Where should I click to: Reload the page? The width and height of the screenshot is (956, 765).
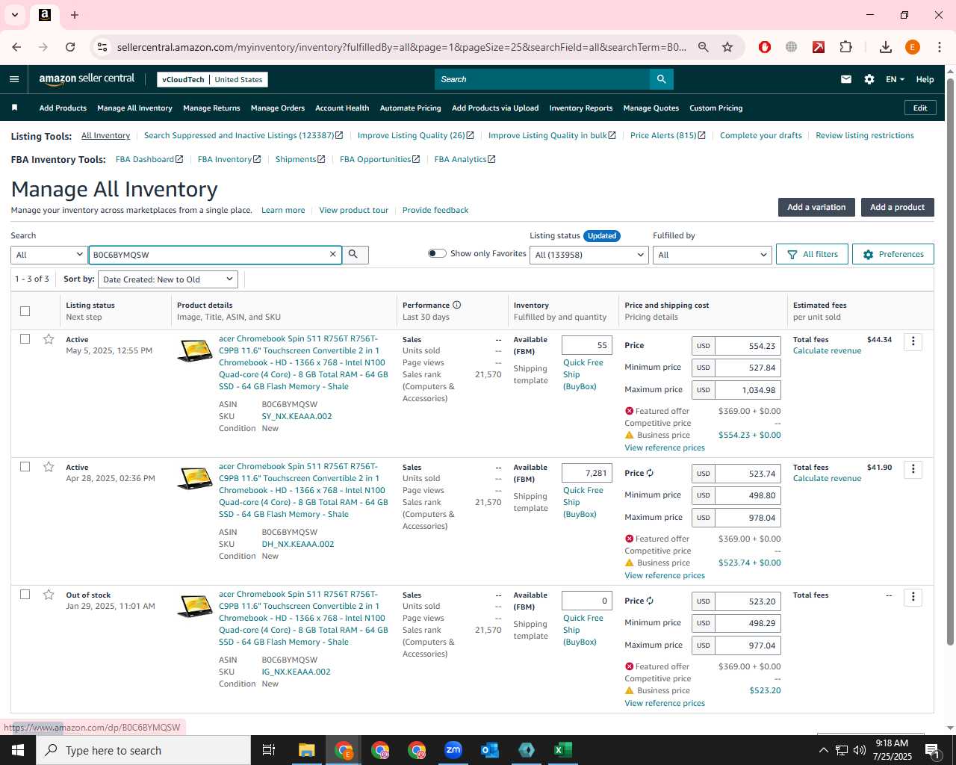(x=70, y=47)
